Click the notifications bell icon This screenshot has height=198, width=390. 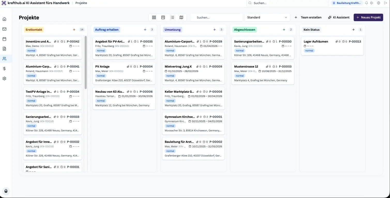click(x=366, y=3)
